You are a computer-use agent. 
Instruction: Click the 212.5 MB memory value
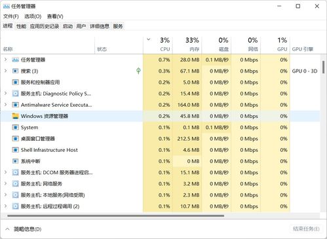coord(189,139)
